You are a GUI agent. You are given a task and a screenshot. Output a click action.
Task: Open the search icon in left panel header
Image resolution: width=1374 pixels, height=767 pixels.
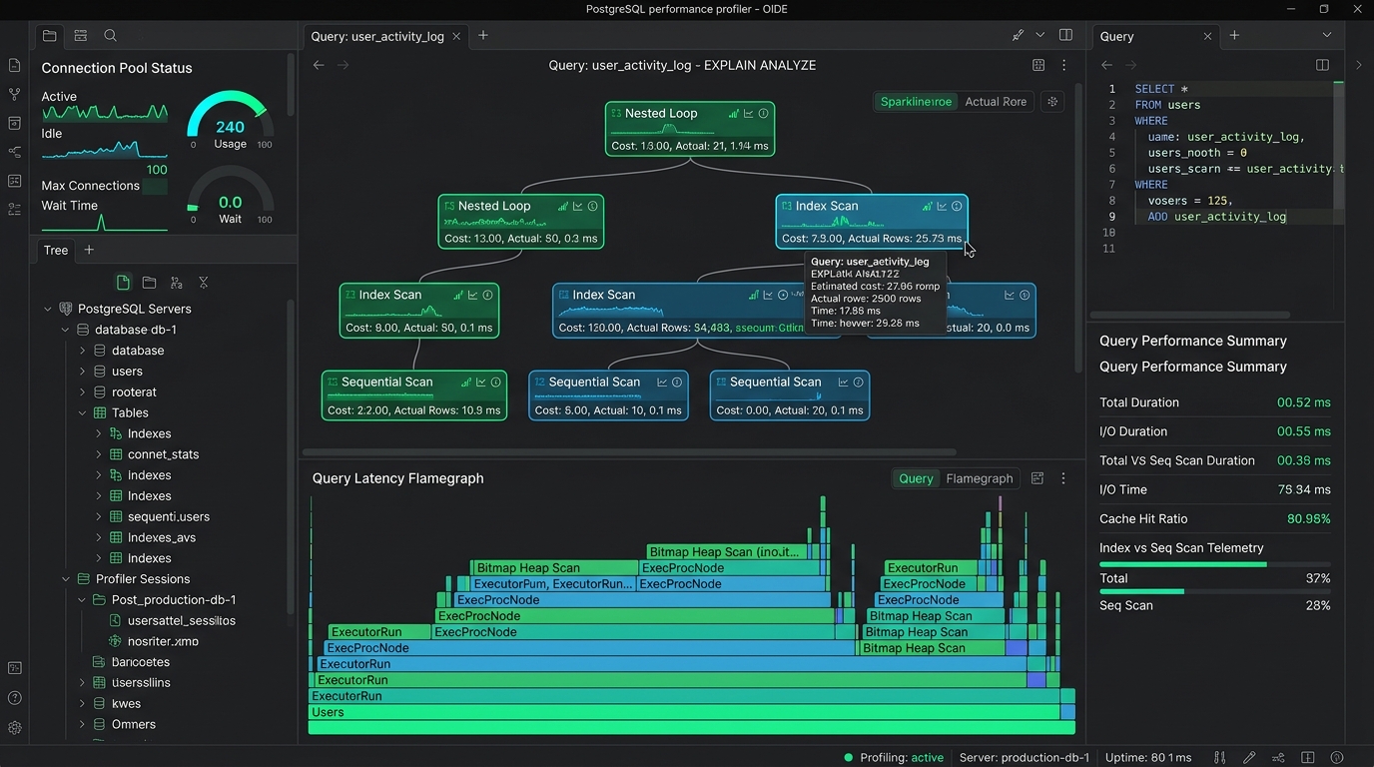point(111,36)
